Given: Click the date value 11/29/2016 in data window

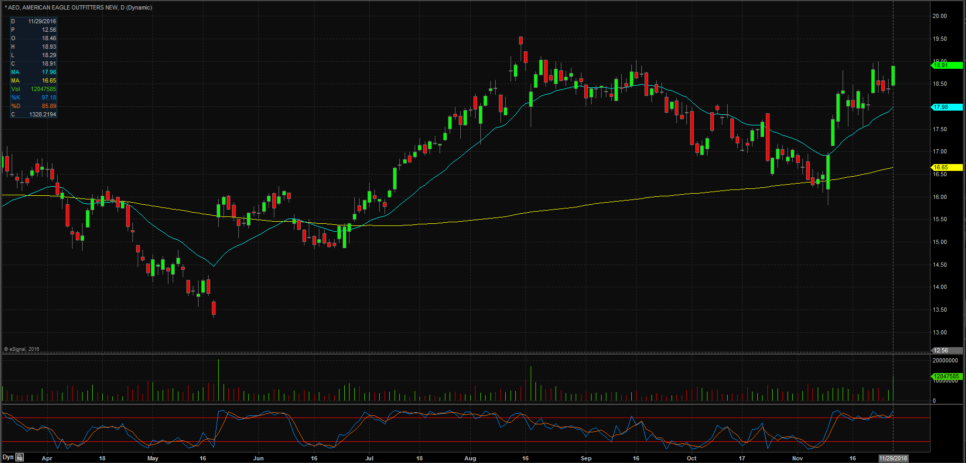Looking at the screenshot, I should point(42,21).
